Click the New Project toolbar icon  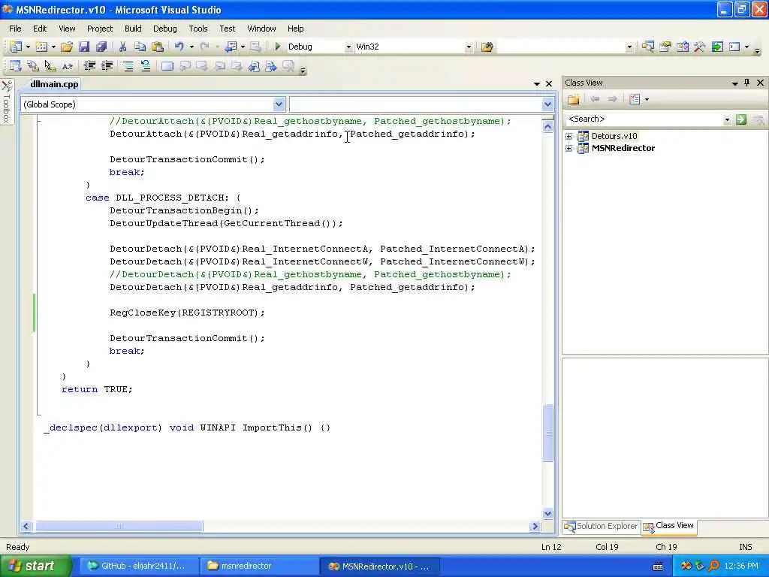coord(16,47)
